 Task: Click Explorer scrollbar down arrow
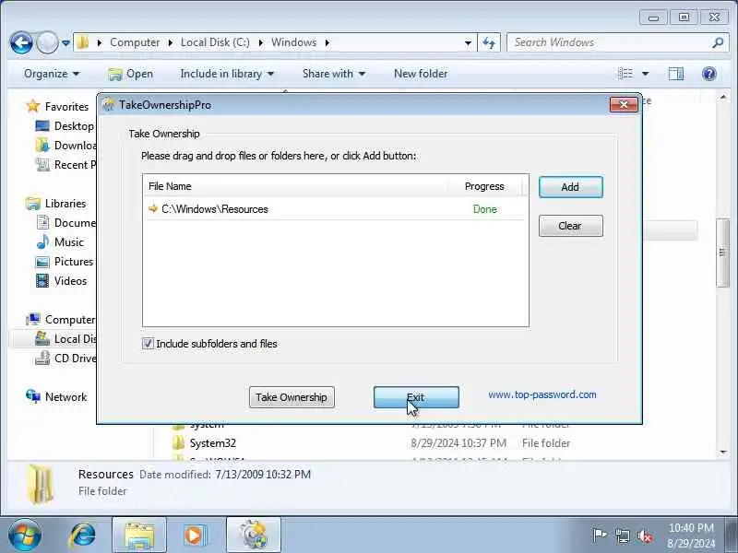723,453
